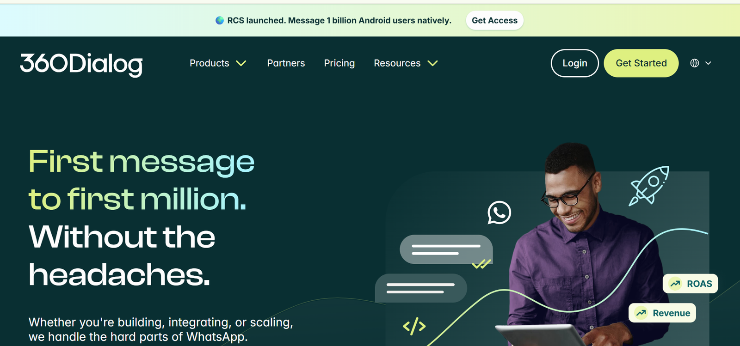The image size is (740, 346).
Task: Click the Get Started button
Action: click(x=641, y=63)
